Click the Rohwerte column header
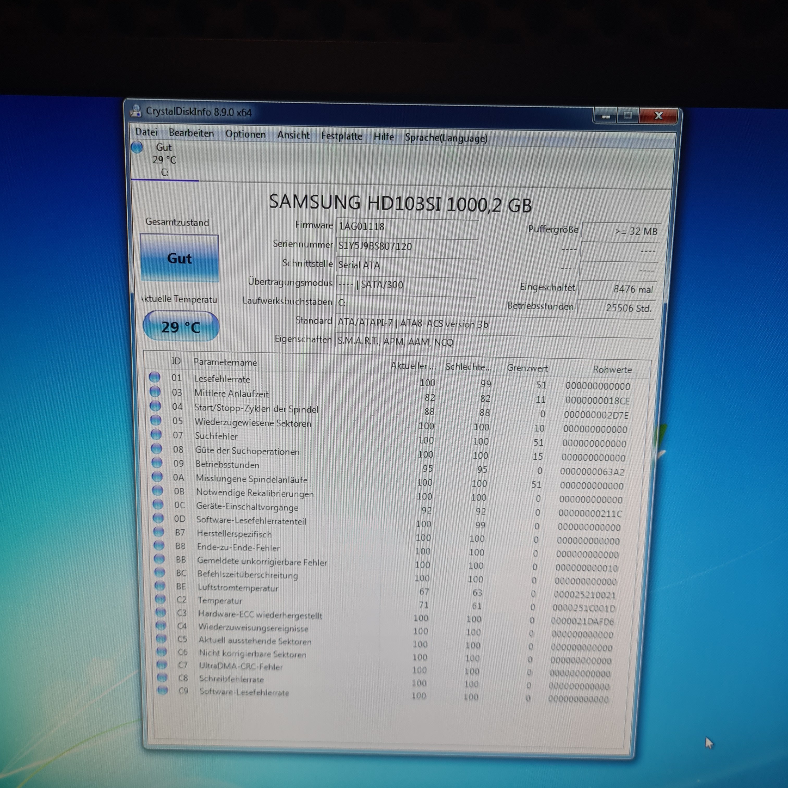788x788 pixels. 612,370
